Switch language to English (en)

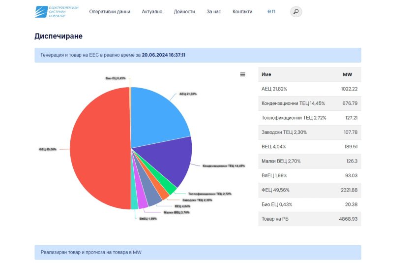point(271,11)
